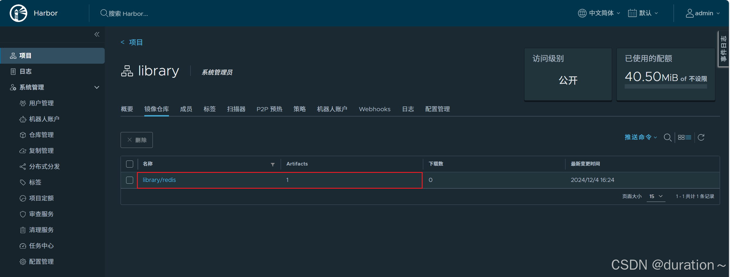Click the 删除 button
This screenshot has width=730, height=277.
tap(137, 140)
